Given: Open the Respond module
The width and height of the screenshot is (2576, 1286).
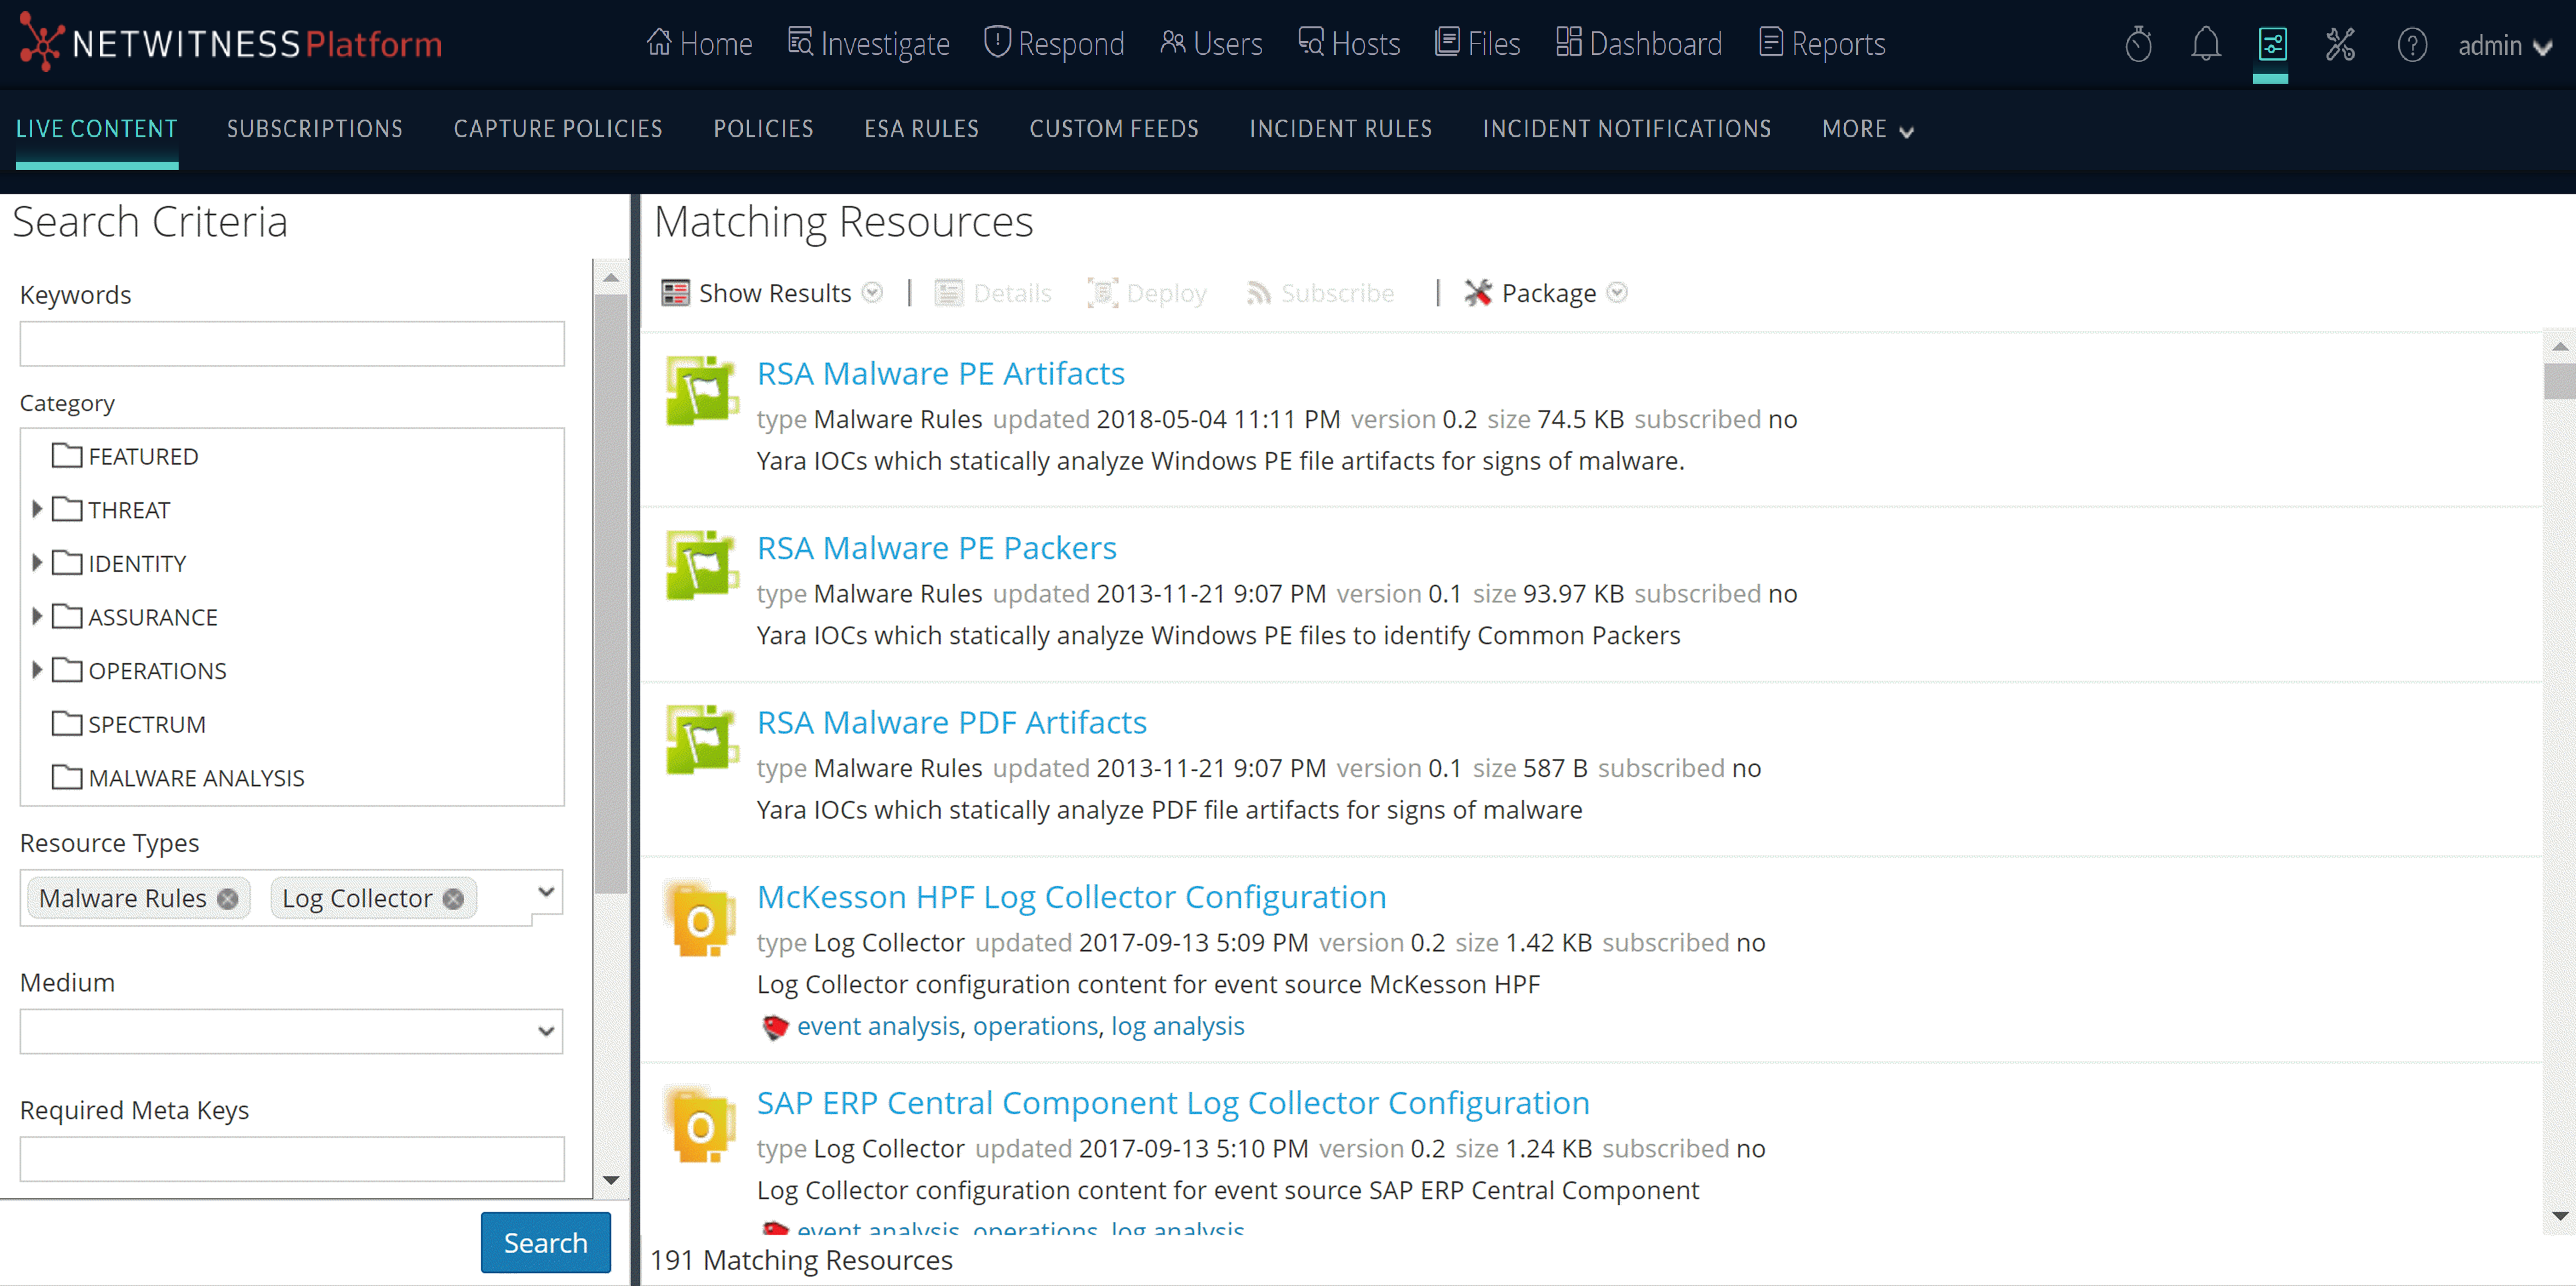Looking at the screenshot, I should tap(1054, 43).
